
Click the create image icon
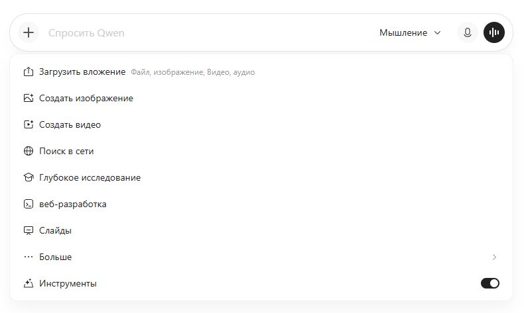tap(29, 98)
